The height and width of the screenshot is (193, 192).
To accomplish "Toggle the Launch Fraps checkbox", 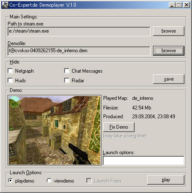I will 89,181.
